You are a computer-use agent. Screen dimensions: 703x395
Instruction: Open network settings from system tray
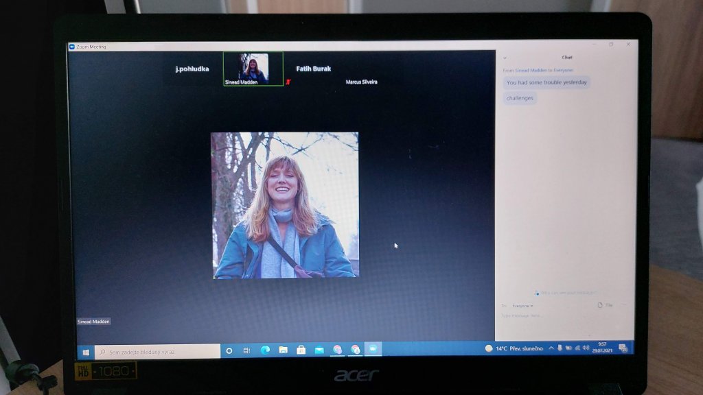tap(577, 348)
